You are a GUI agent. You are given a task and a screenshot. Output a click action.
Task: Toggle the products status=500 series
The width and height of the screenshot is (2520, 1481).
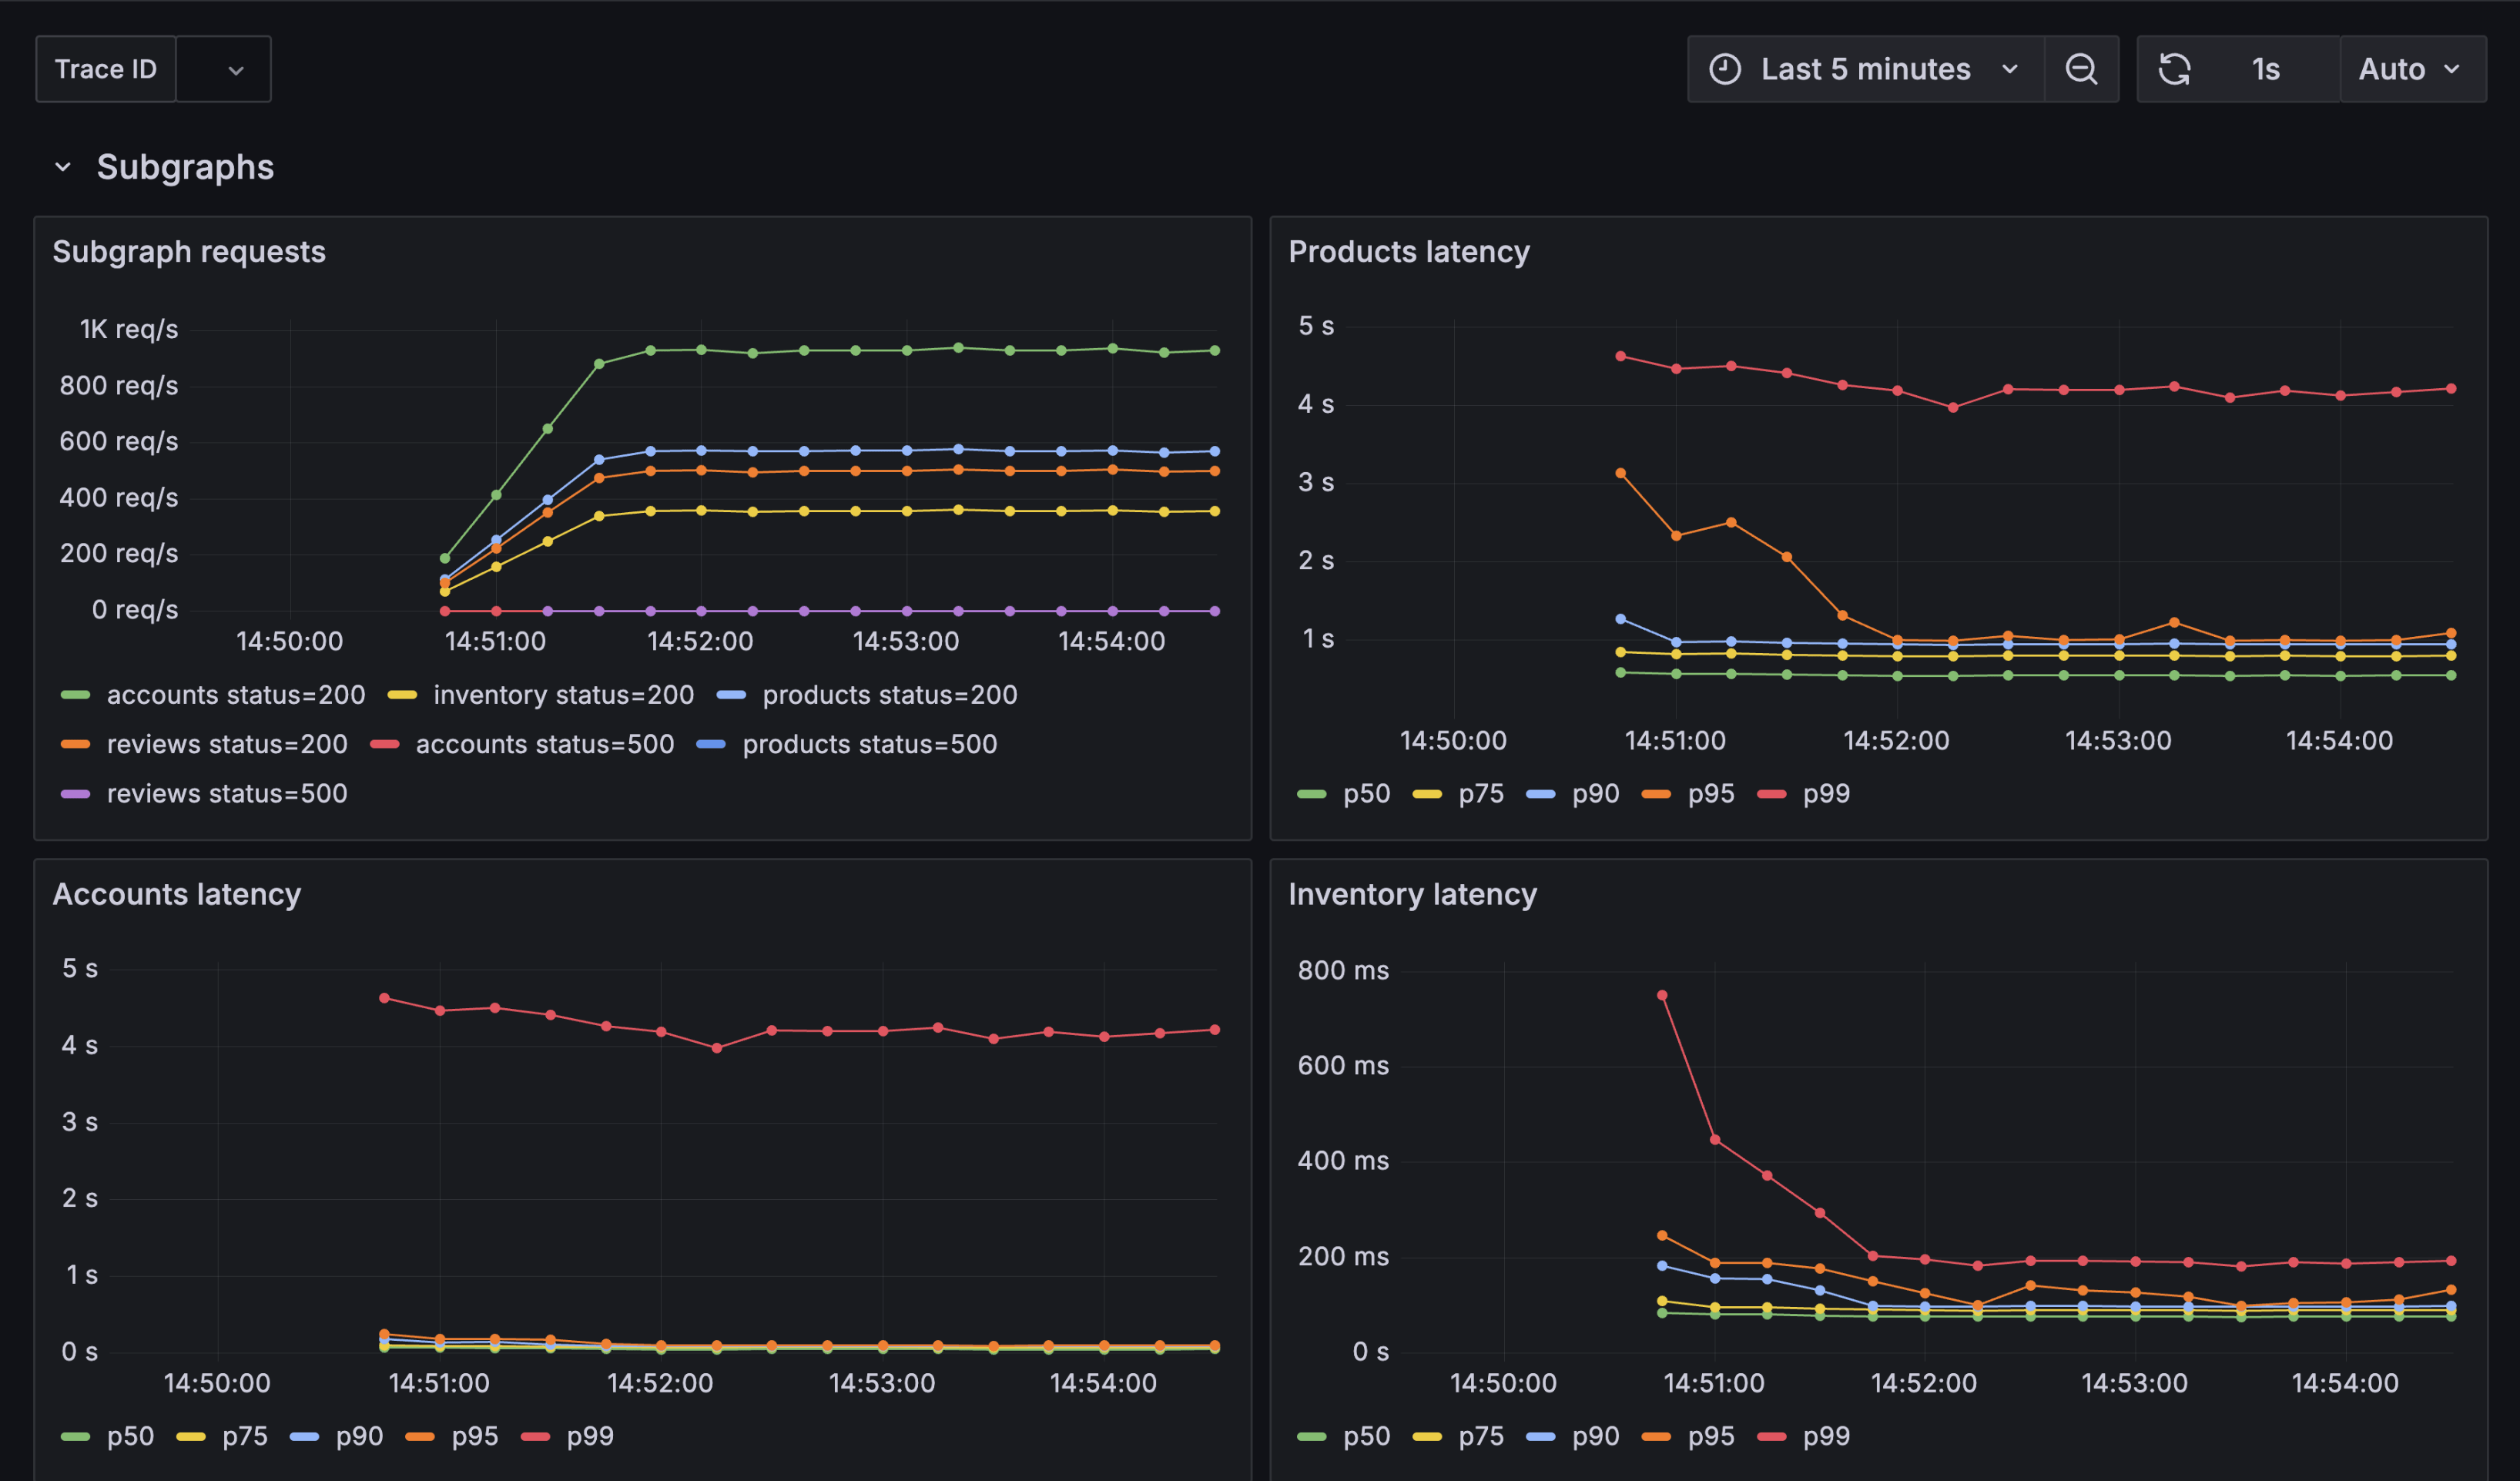click(869, 744)
